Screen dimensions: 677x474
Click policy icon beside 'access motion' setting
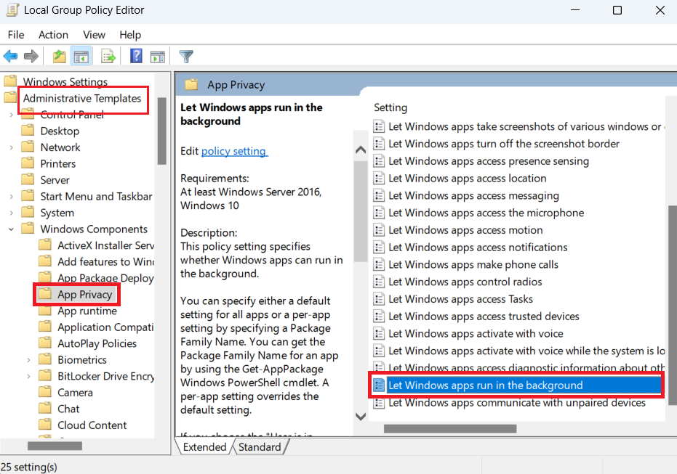379,229
